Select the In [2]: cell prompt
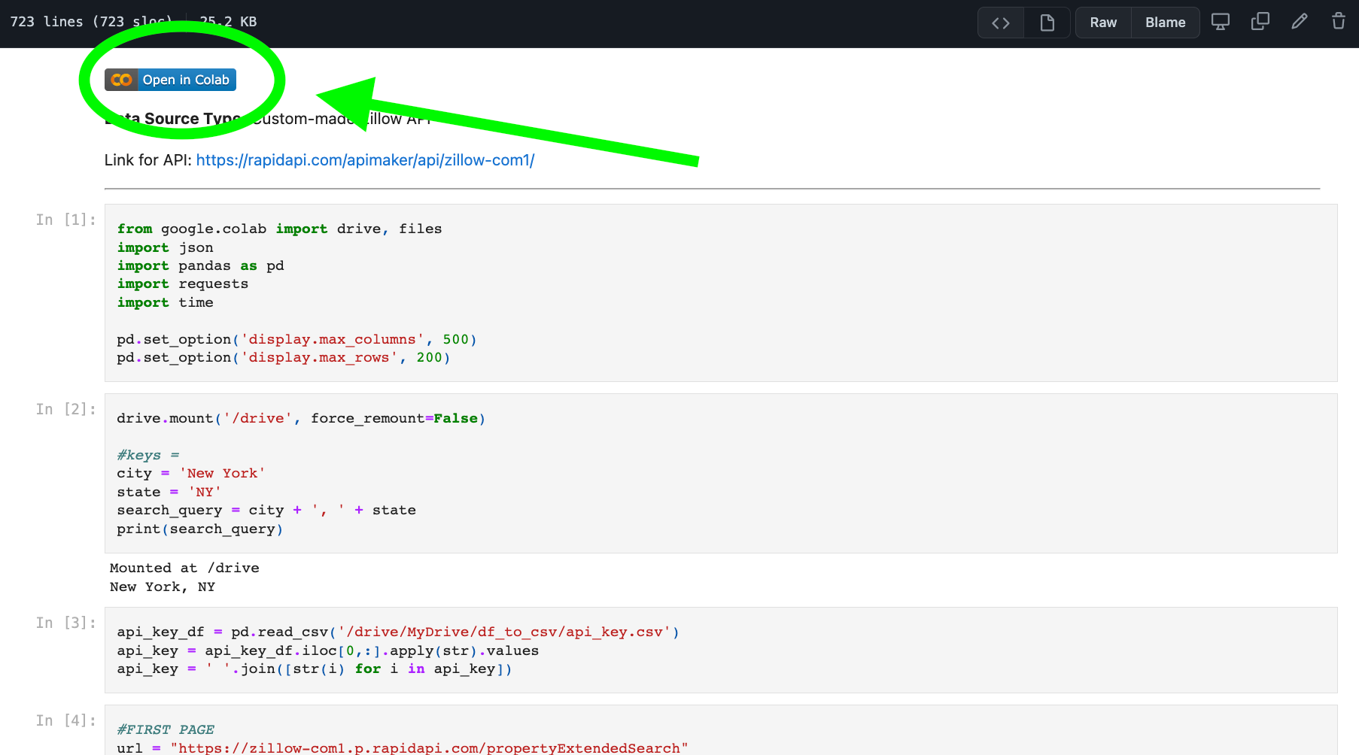This screenshot has width=1359, height=755. 66,409
